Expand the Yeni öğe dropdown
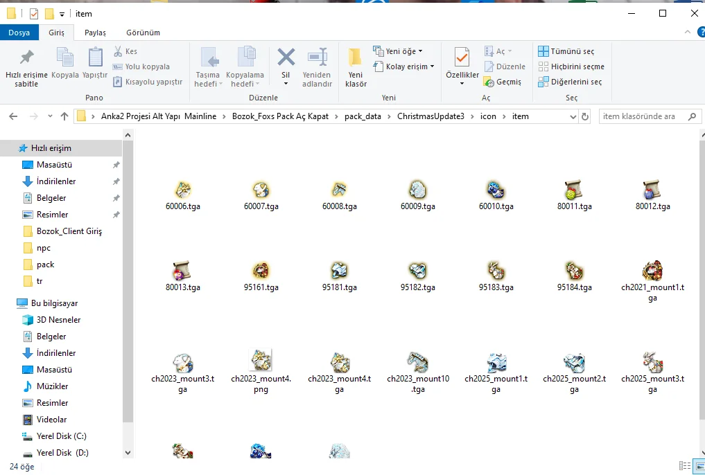 (x=398, y=51)
